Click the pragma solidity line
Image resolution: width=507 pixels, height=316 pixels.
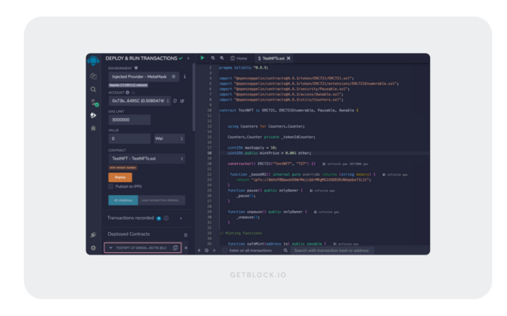coord(244,68)
